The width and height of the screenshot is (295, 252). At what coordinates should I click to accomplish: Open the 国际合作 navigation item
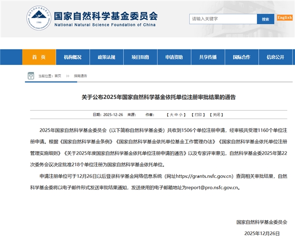point(241,57)
